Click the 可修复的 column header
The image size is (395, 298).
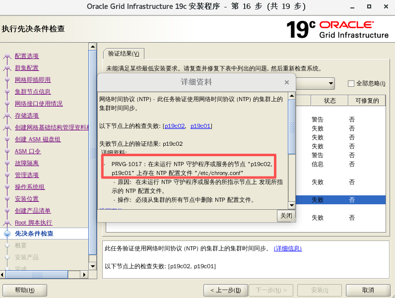pyautogui.click(x=367, y=101)
